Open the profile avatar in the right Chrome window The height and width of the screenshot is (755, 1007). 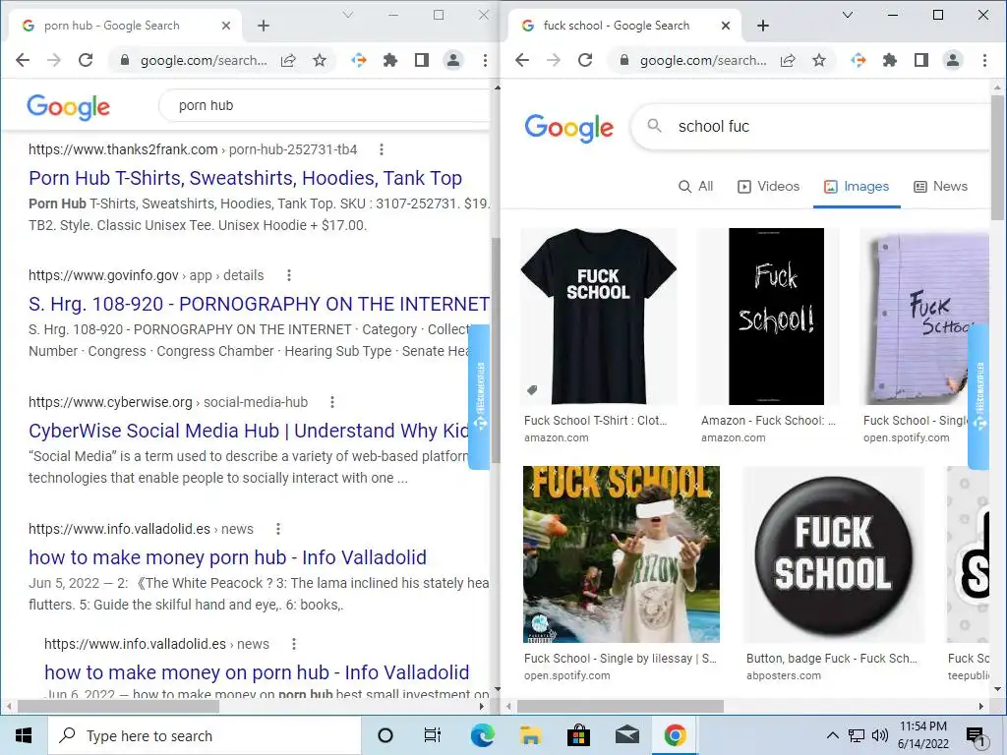pyautogui.click(x=952, y=60)
